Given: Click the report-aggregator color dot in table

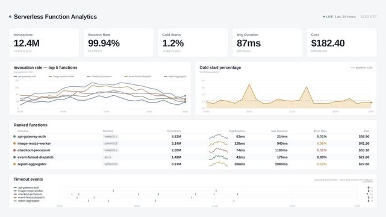Looking at the screenshot, I should click(x=14, y=164).
